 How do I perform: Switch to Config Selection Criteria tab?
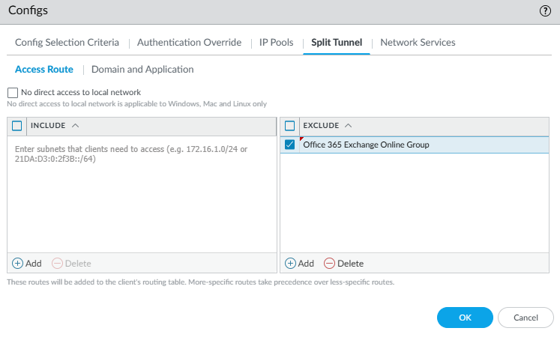pyautogui.click(x=67, y=43)
